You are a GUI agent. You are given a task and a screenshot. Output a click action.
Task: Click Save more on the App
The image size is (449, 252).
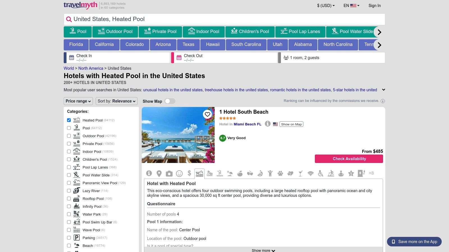(414, 242)
